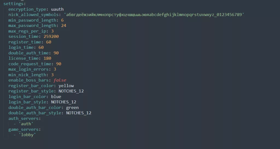Click the register_bar_color value yellow
280x149 pixels.
tap(66, 86)
